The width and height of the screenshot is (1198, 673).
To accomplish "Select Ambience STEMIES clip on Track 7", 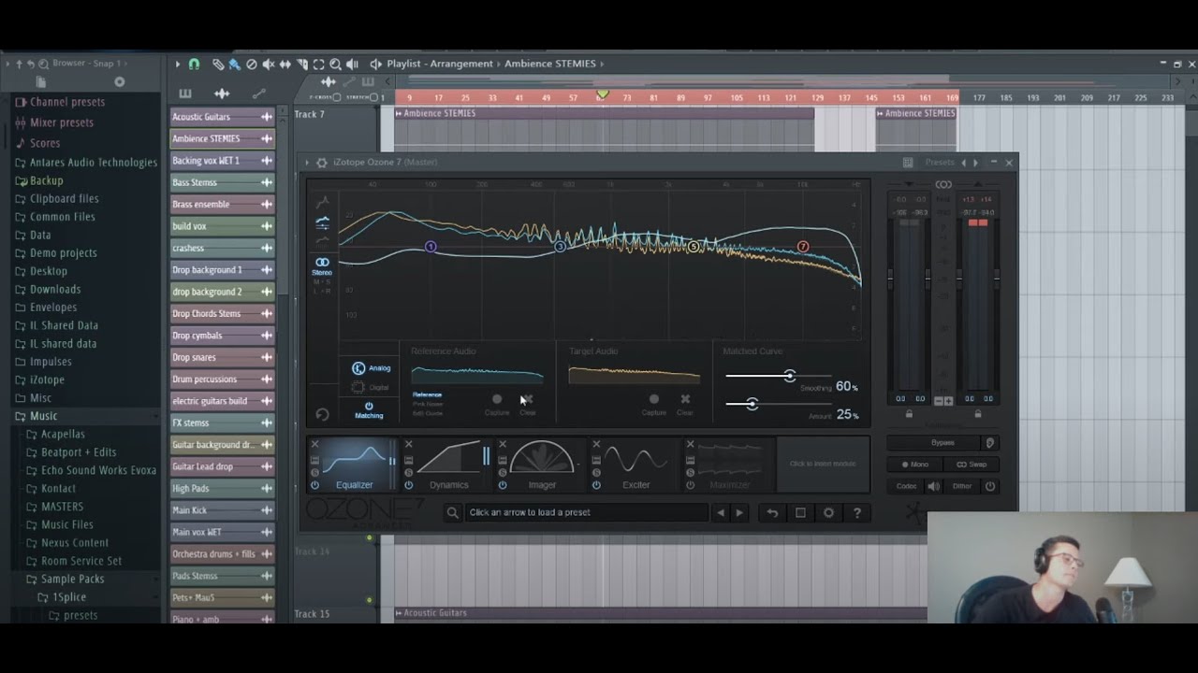I will (604, 113).
